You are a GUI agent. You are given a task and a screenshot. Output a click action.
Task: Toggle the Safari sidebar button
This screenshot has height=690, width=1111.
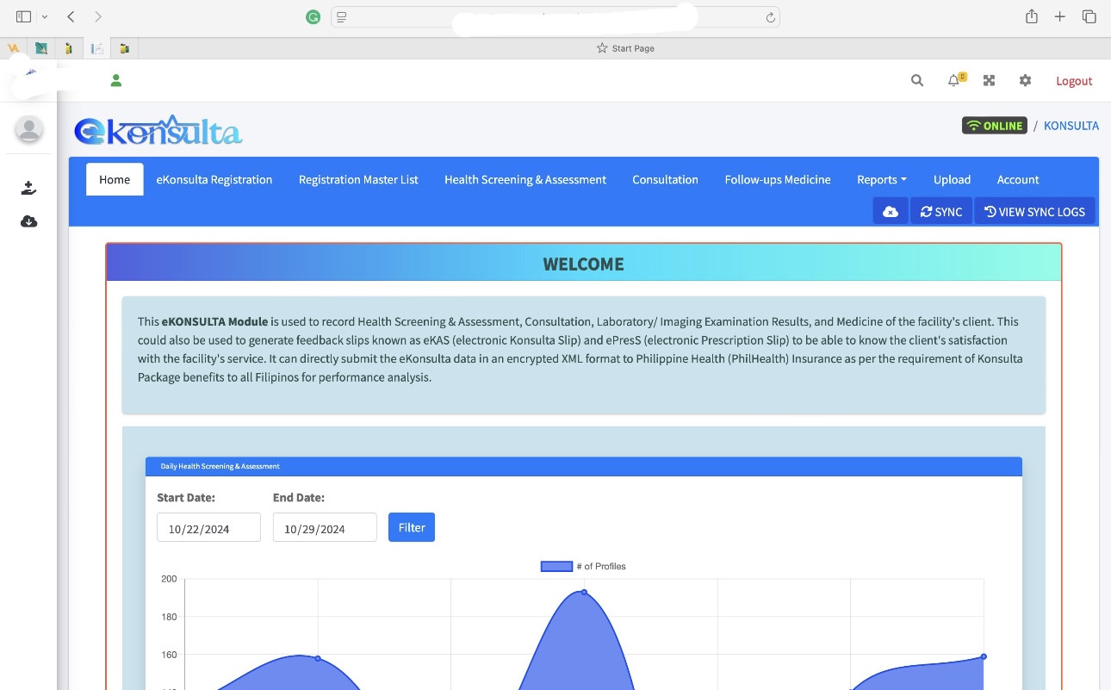pyautogui.click(x=23, y=16)
